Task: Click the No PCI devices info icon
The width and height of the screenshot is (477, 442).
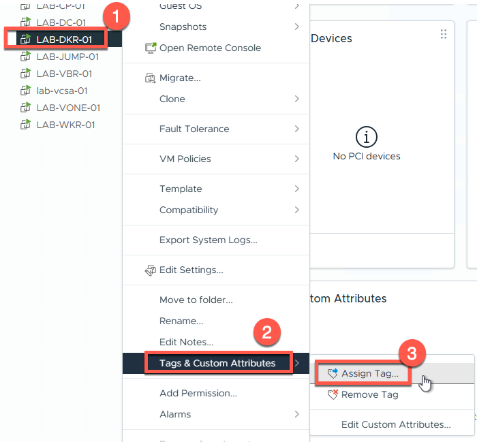Action: (367, 136)
